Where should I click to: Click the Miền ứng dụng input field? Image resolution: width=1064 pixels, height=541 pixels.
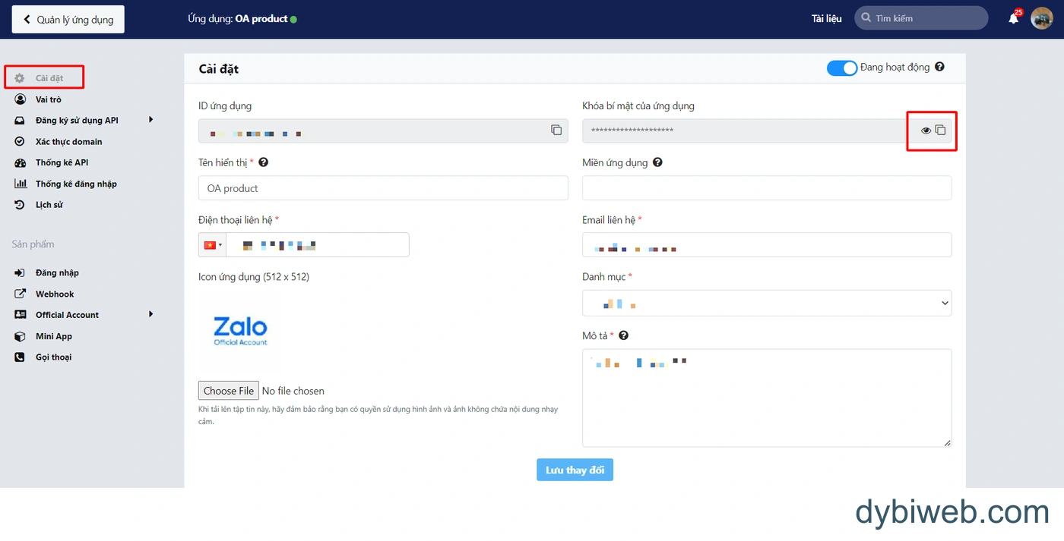(x=767, y=188)
